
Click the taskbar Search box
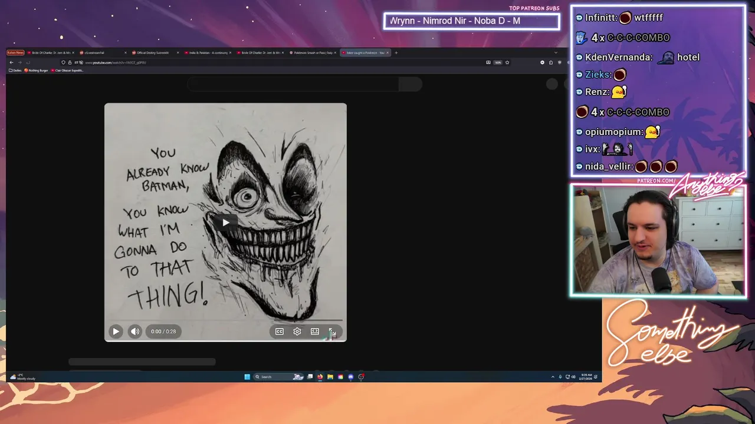click(x=278, y=377)
